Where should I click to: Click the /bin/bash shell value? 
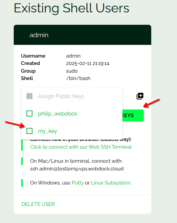78,78
